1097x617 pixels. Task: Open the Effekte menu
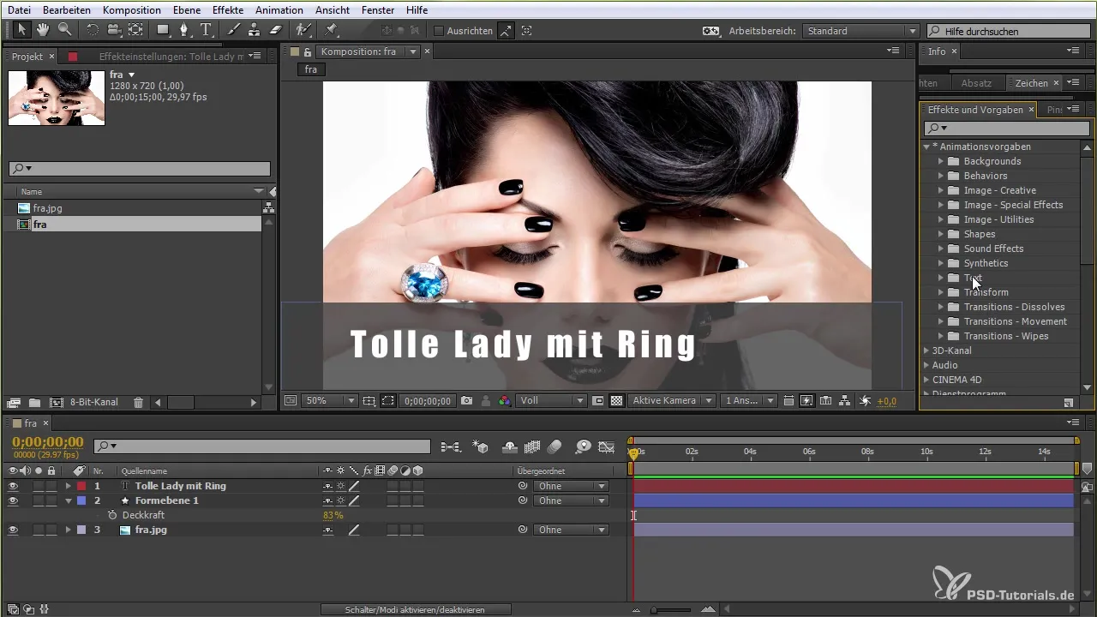click(x=228, y=9)
